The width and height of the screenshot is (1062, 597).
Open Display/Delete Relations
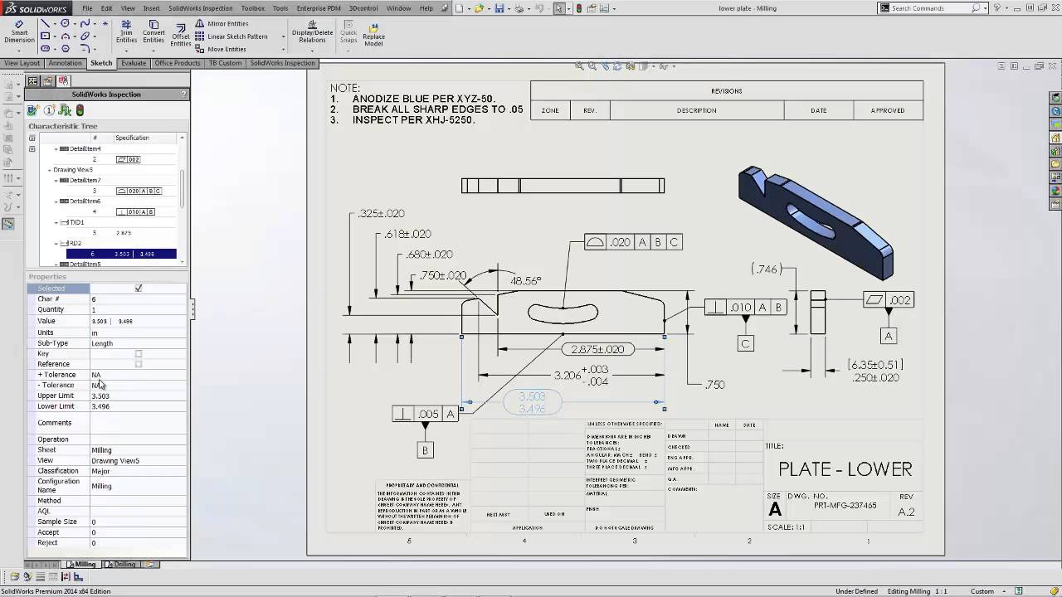coord(312,33)
